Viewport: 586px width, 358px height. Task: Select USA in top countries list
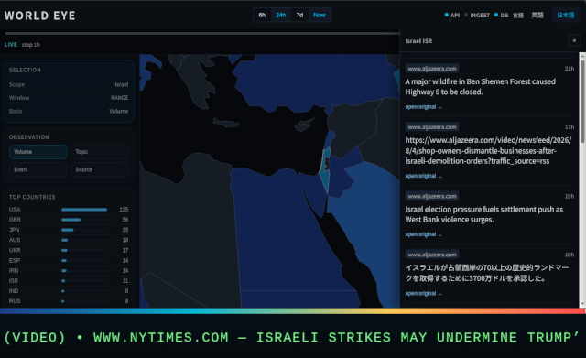pos(69,210)
